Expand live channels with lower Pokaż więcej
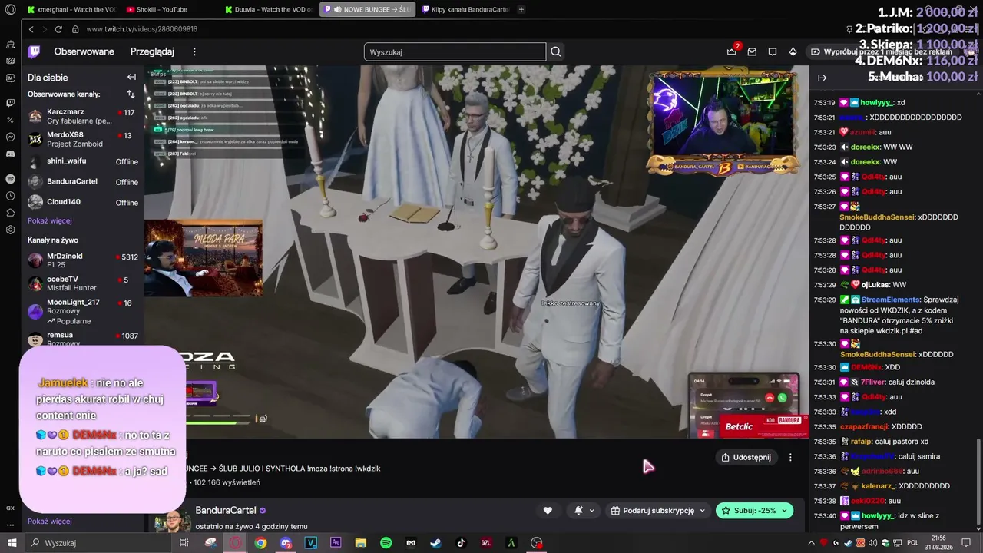This screenshot has height=553, width=983. [x=50, y=521]
